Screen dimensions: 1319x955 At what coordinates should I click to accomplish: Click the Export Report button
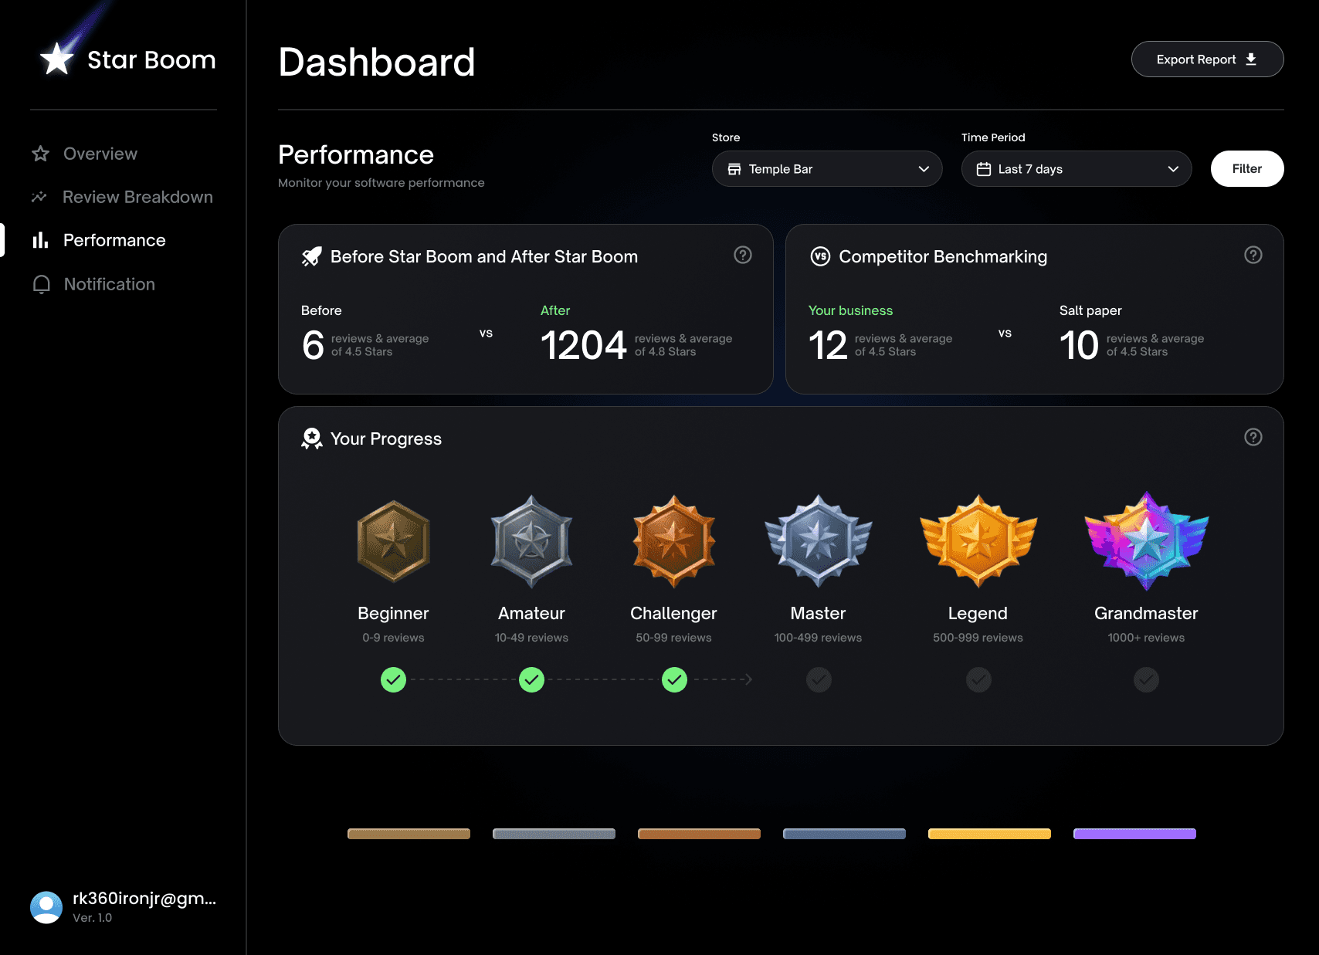[x=1207, y=59]
